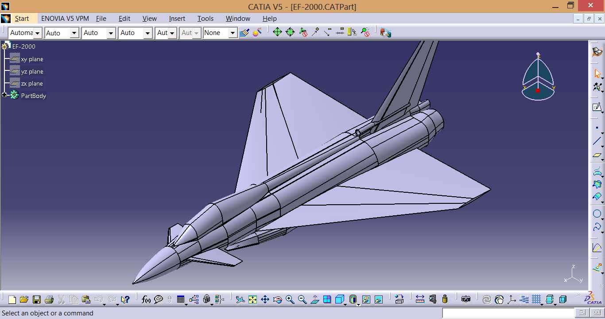Screen dimensions: 605x319
Task: Open the View mode cube dropdown arrow
Action: 358,304
